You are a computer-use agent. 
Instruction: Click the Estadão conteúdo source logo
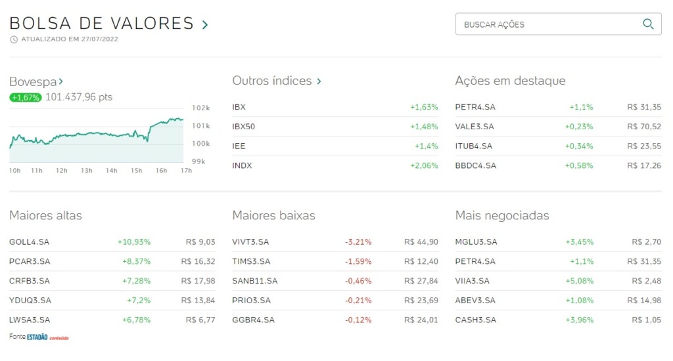pyautogui.click(x=47, y=337)
